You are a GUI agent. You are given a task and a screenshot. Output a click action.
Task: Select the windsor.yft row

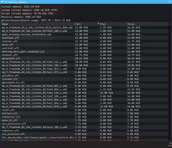85,55
